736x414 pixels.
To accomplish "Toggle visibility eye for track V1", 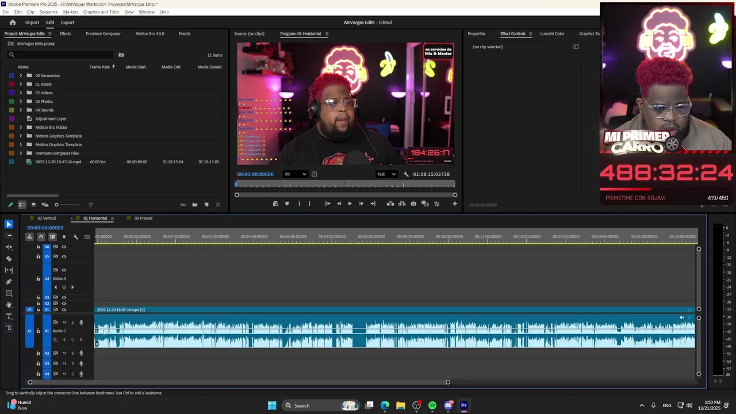I will coord(64,310).
